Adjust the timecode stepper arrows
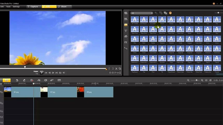 click(120, 73)
